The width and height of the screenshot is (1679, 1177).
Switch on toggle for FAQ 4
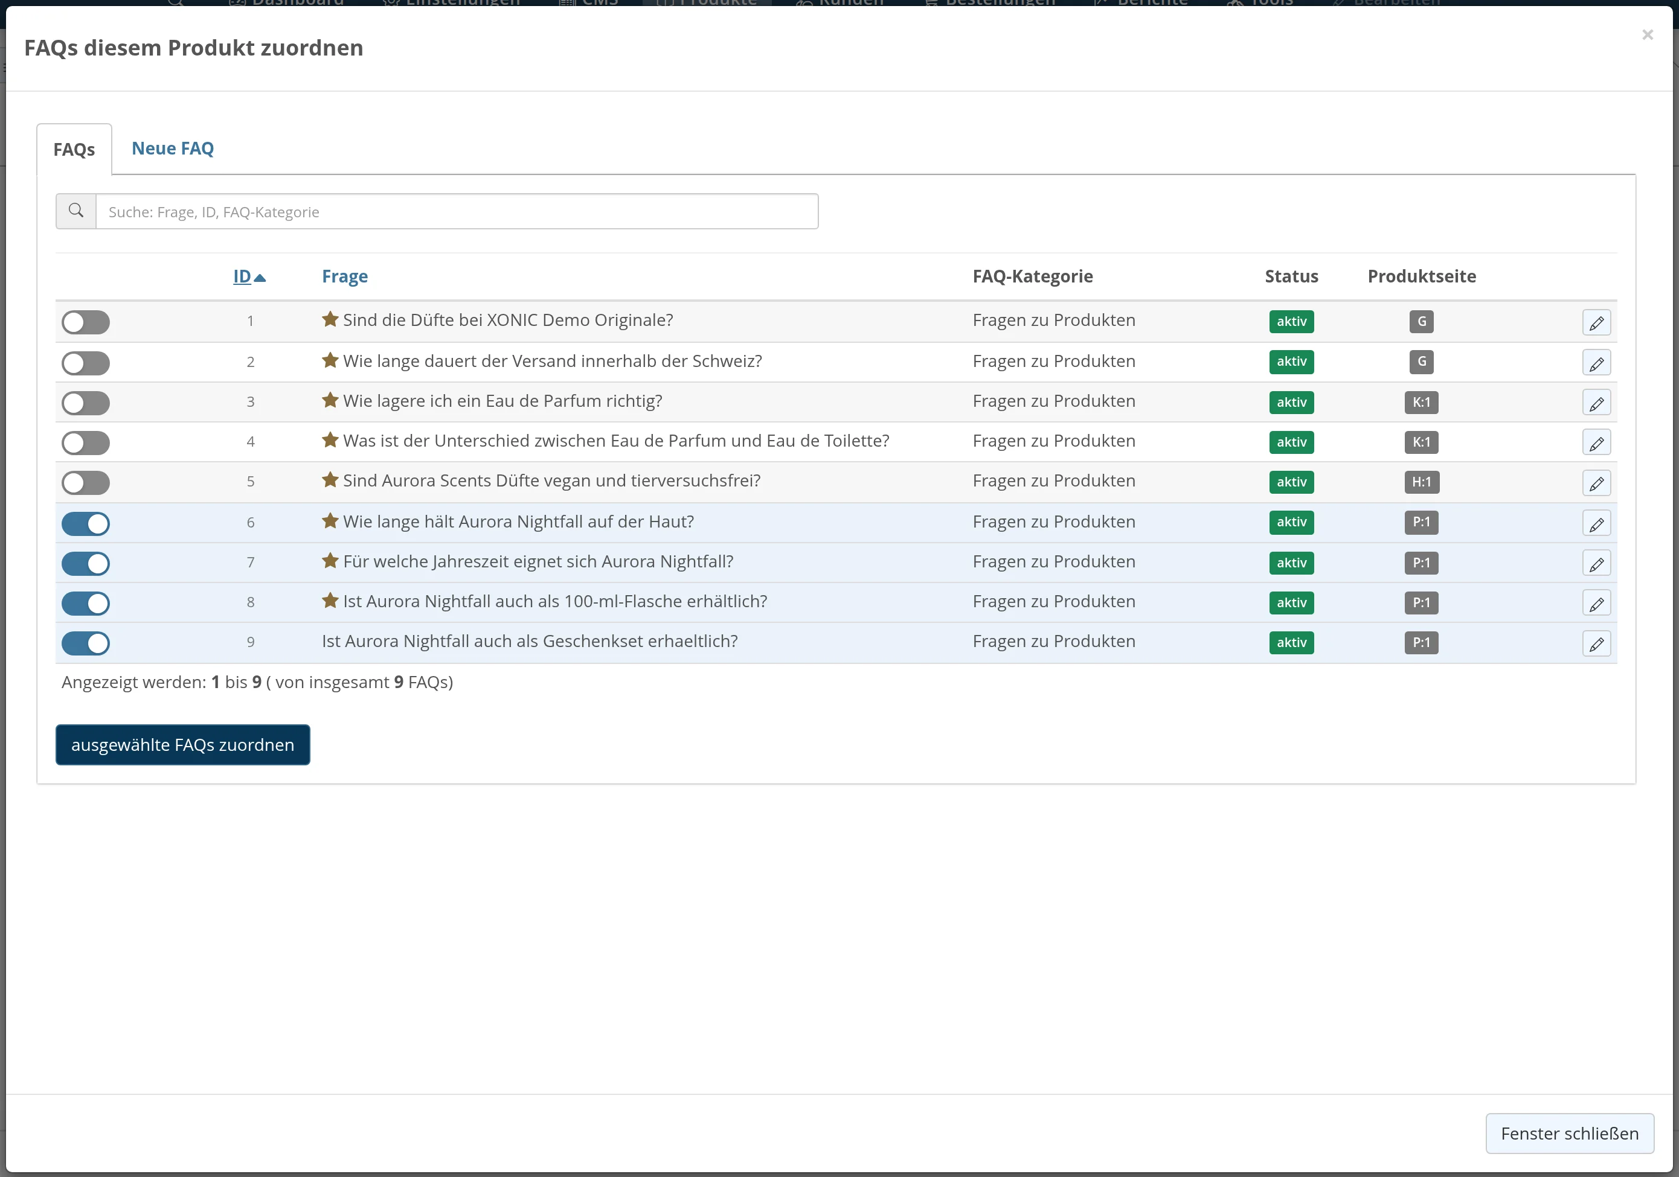coord(86,443)
